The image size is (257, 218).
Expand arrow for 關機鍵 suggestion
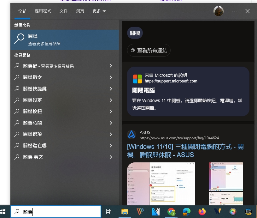(111, 66)
